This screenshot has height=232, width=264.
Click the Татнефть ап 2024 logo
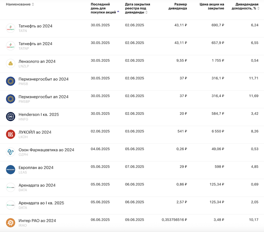click(11, 46)
